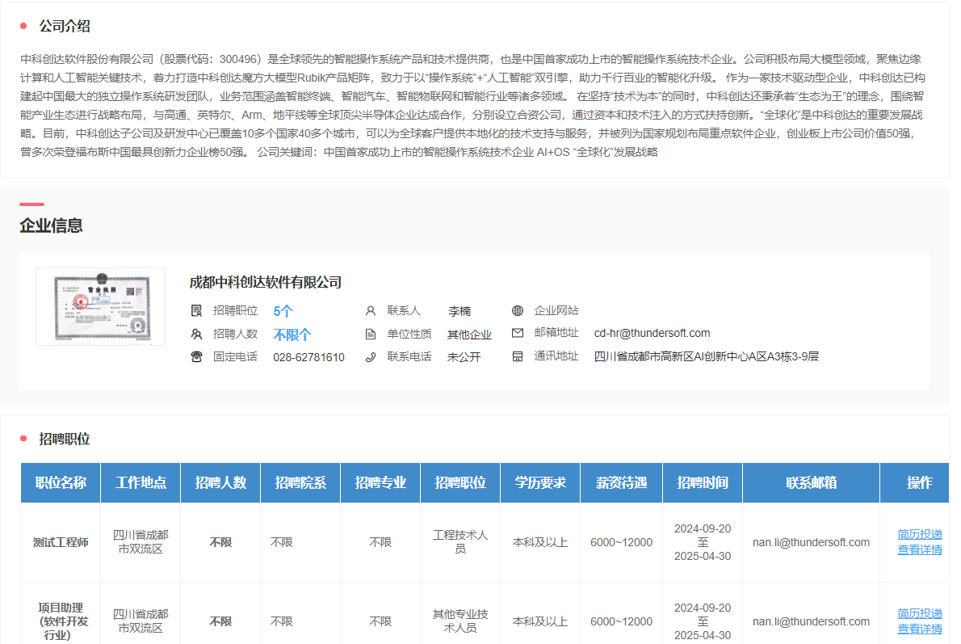Click the 招聘人数 column header
This screenshot has width=961, height=644.
point(220,482)
